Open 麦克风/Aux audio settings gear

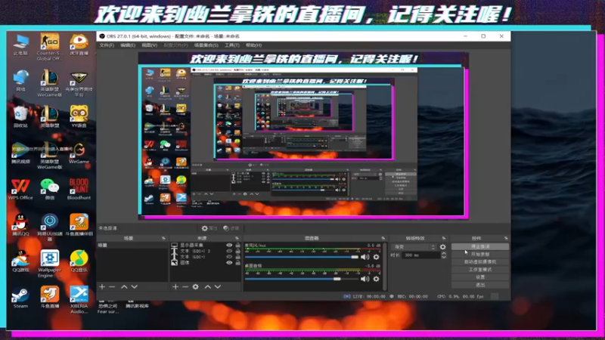[x=376, y=257]
